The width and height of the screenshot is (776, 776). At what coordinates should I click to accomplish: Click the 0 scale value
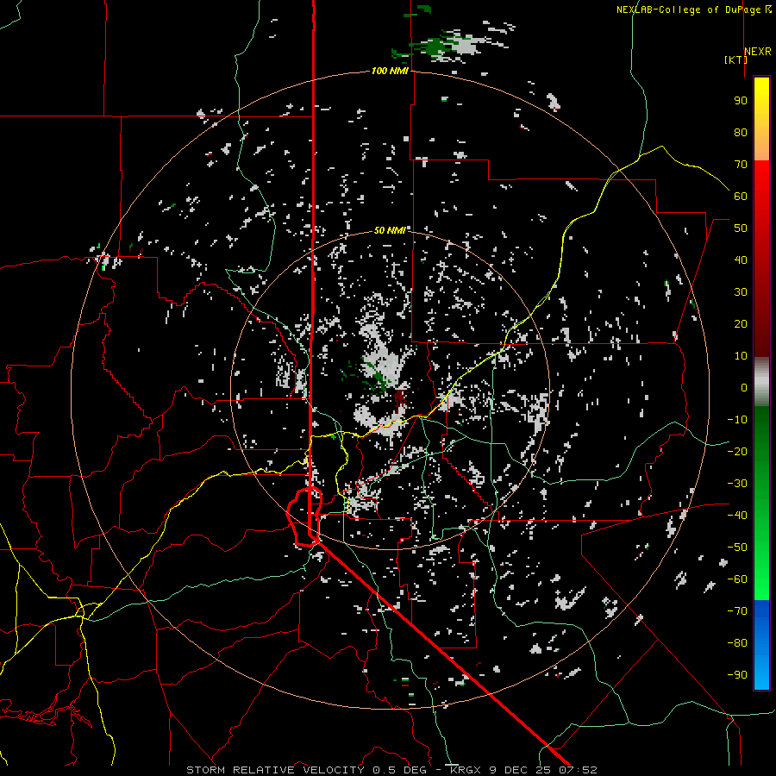(x=744, y=388)
